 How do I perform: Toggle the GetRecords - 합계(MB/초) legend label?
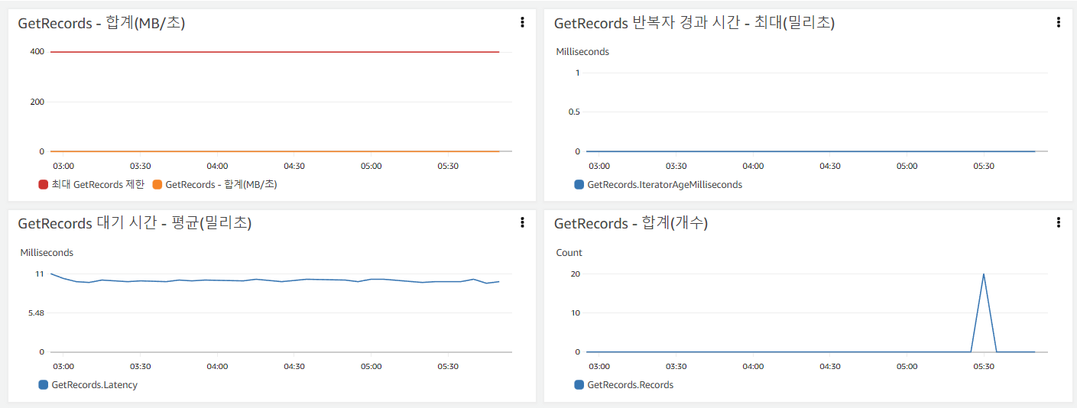[x=221, y=184]
